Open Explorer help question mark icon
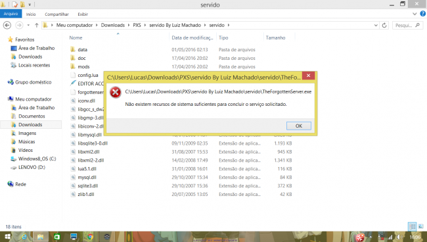The width and height of the screenshot is (427, 242). click(x=422, y=14)
